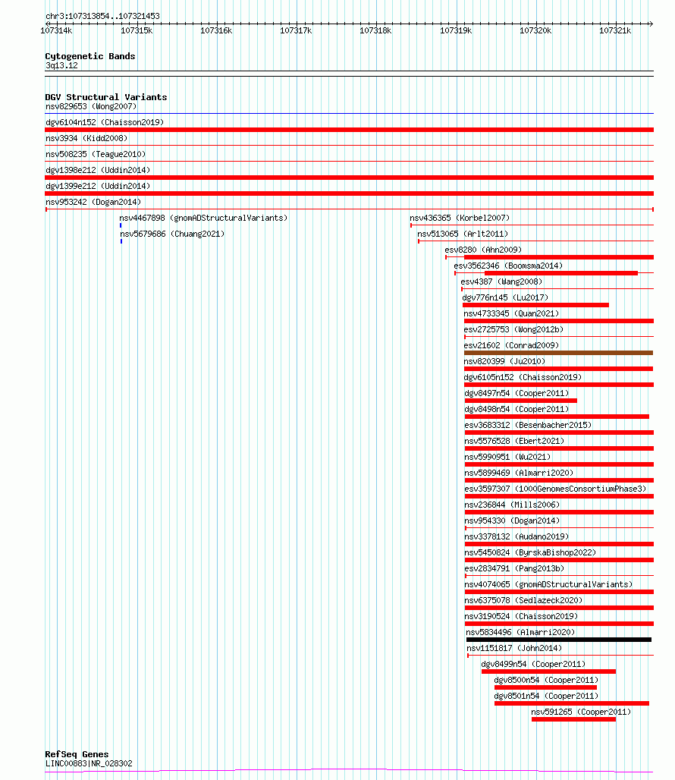Click dgv8497n54 (Cooper2011) label
Screen dimensions: 675x780
517,393
